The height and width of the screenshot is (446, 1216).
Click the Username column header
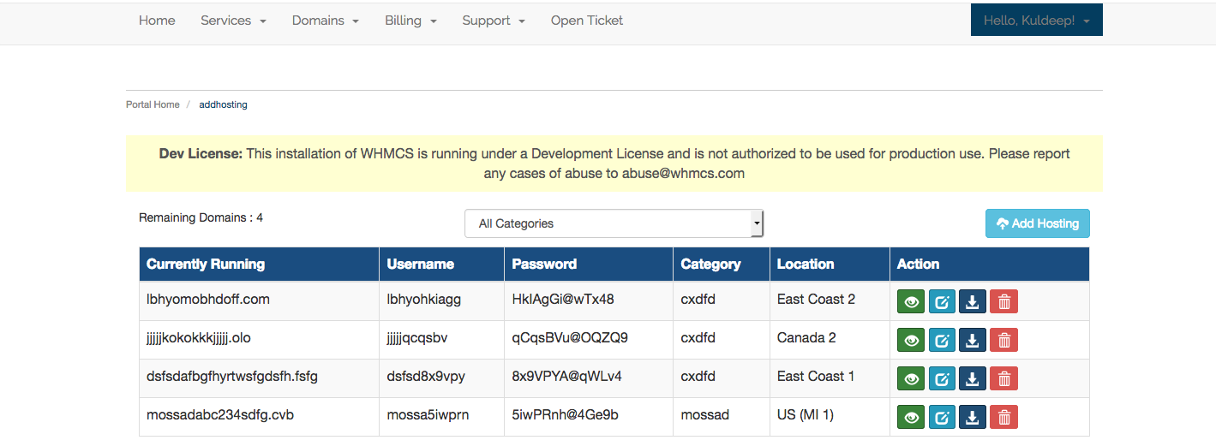click(x=441, y=264)
